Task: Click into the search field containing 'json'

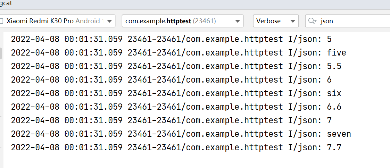Action: (348, 21)
